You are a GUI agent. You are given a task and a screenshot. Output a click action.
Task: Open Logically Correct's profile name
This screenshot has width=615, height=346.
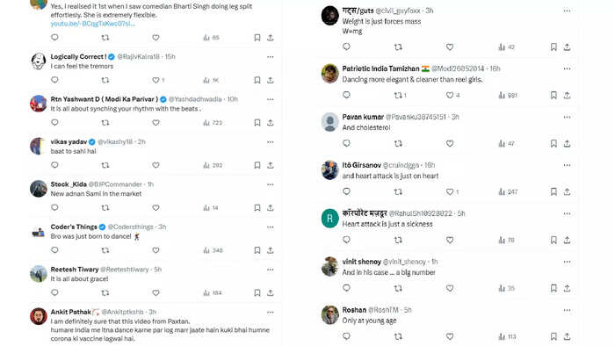78,56
